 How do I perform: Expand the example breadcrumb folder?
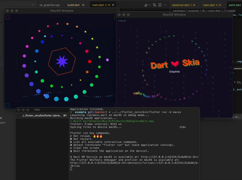(x=194, y=11)
